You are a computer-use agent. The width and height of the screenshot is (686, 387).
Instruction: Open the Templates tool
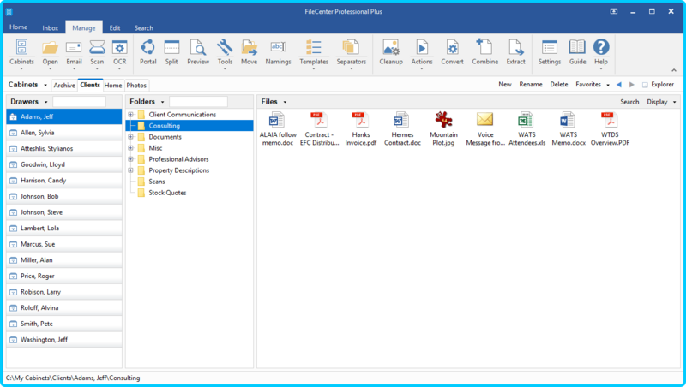[x=314, y=53]
